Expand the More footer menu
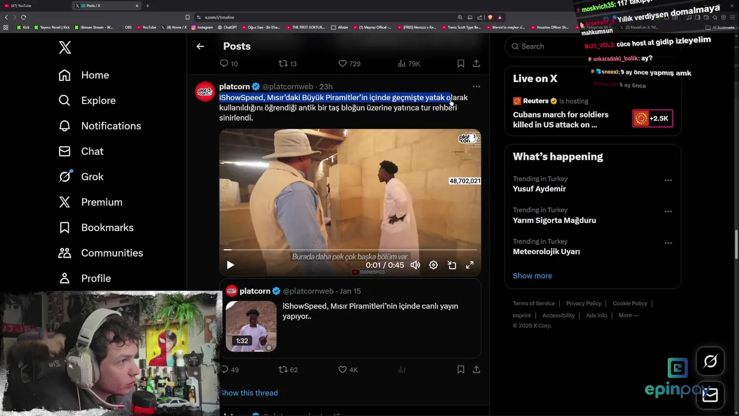The height and width of the screenshot is (416, 739). 628,315
